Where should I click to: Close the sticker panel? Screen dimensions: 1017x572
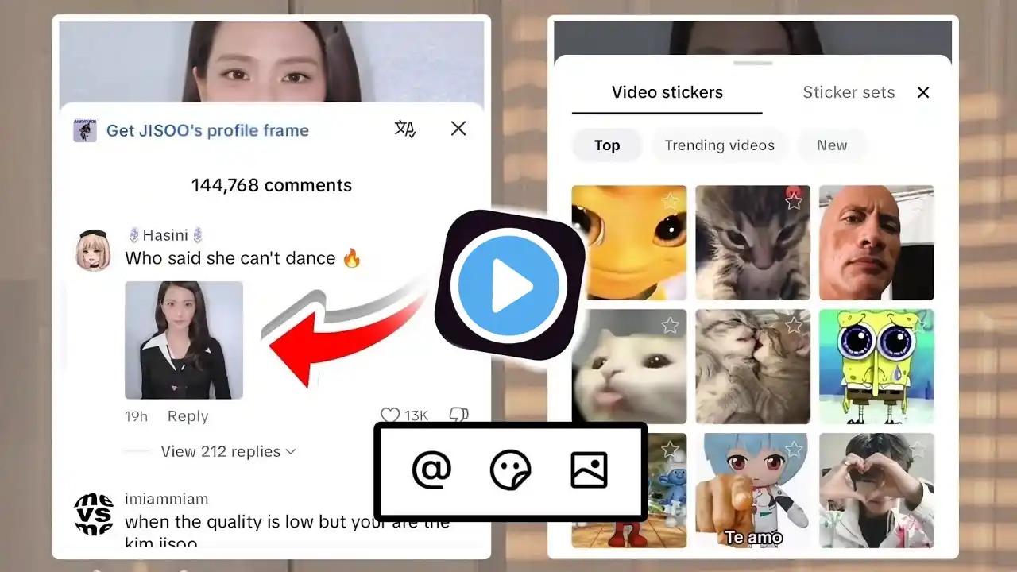(923, 92)
